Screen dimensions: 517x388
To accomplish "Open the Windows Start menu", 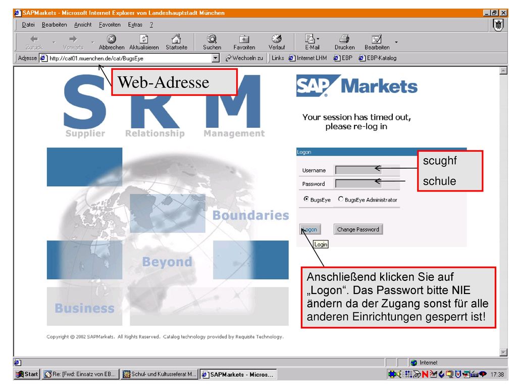I will pos(26,374).
